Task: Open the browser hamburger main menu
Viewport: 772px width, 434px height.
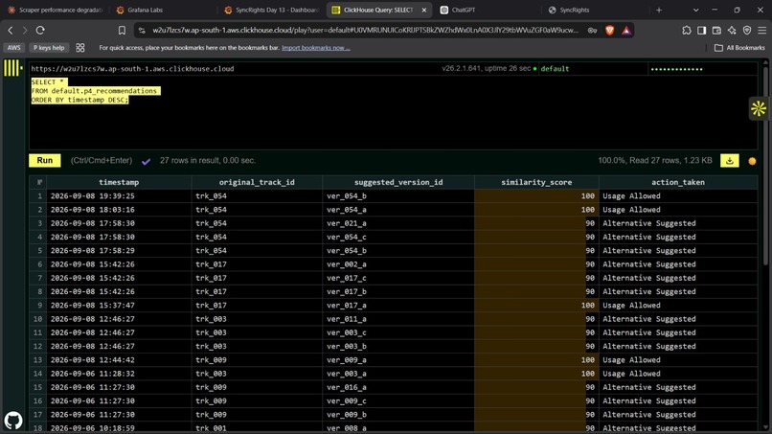Action: [761, 30]
